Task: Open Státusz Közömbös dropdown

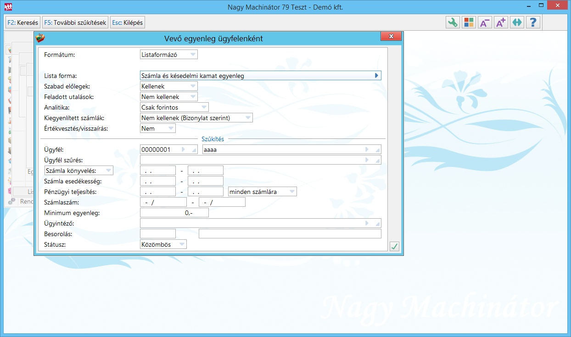Action: [x=163, y=244]
